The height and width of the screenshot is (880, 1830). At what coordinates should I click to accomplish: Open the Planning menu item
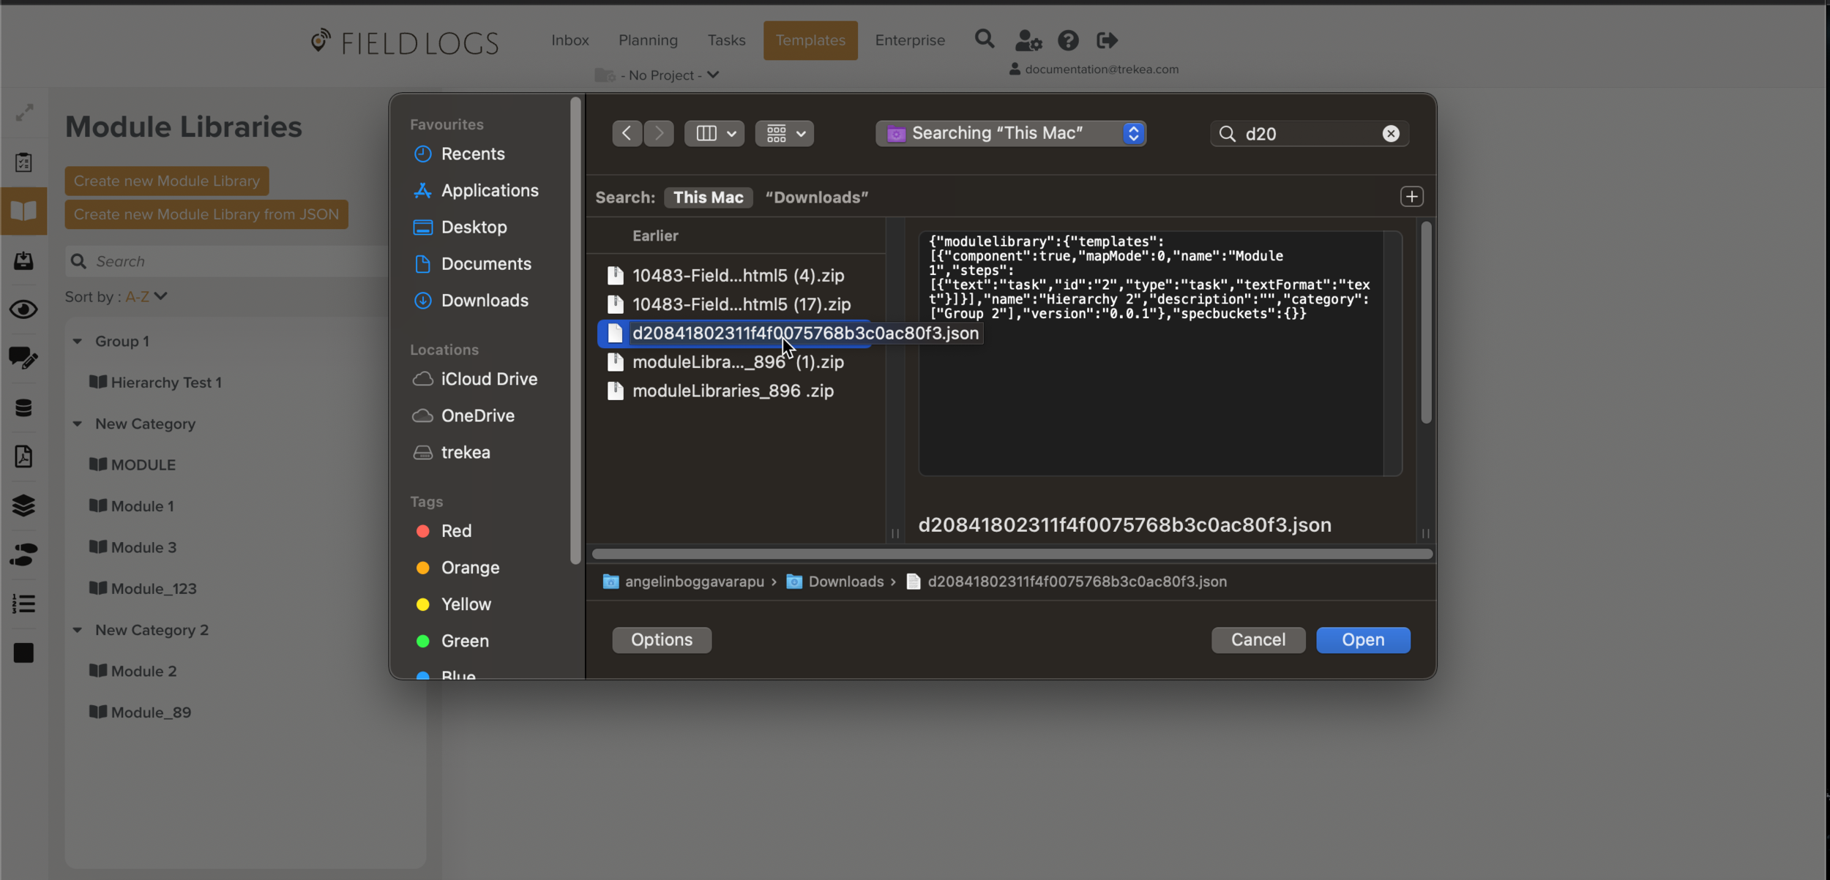coord(647,40)
